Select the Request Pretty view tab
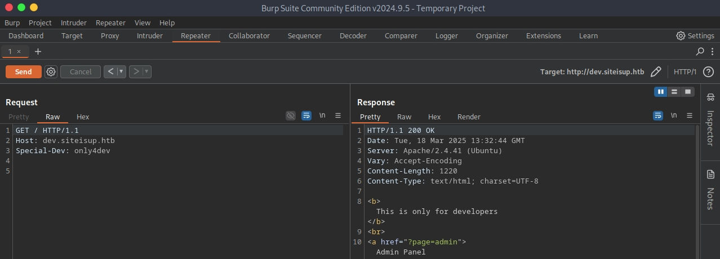720x259 pixels. coord(19,117)
